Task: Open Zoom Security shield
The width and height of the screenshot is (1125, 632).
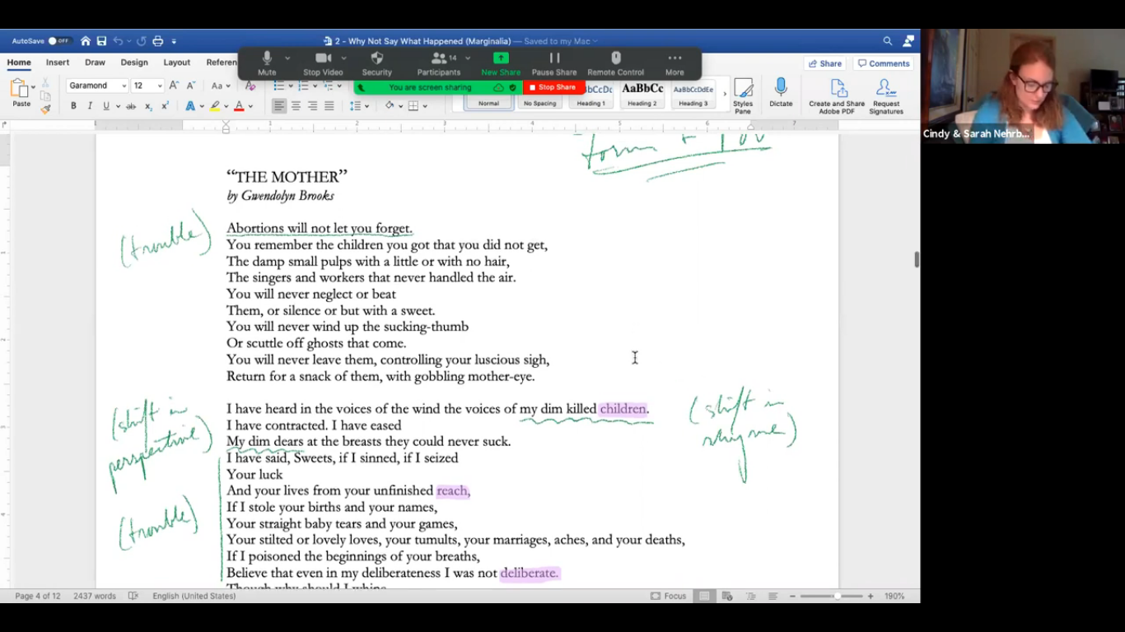Action: [x=377, y=63]
